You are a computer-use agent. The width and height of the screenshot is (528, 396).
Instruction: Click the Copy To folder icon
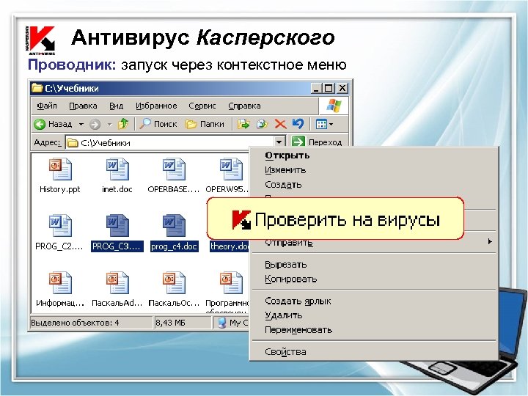pos(262,124)
